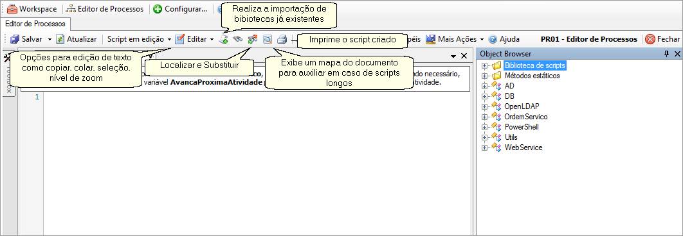This screenshot has width=683, height=236.
Task: Click the Ajuda help button
Action: 504,39
